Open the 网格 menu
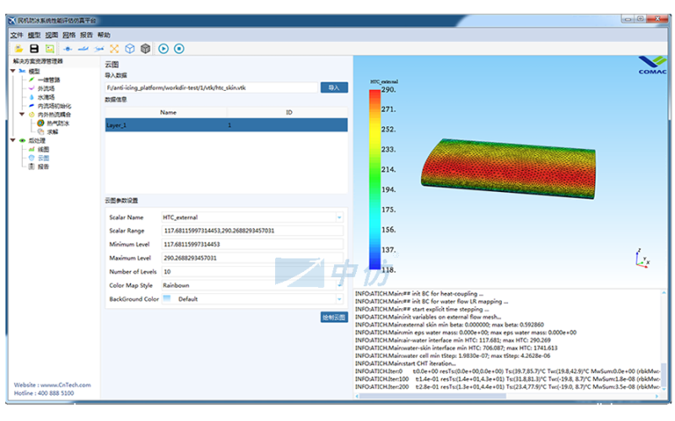 point(69,35)
